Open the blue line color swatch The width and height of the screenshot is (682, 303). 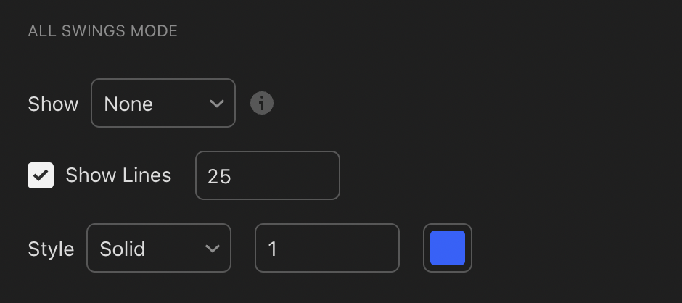pos(448,248)
